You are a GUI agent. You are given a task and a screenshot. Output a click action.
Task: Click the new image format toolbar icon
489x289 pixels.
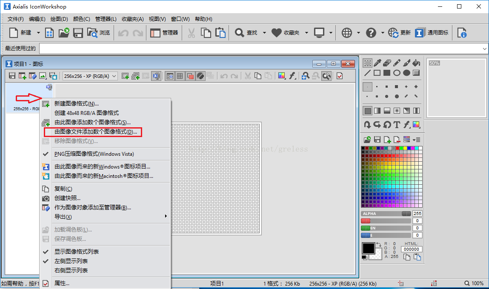point(126,76)
